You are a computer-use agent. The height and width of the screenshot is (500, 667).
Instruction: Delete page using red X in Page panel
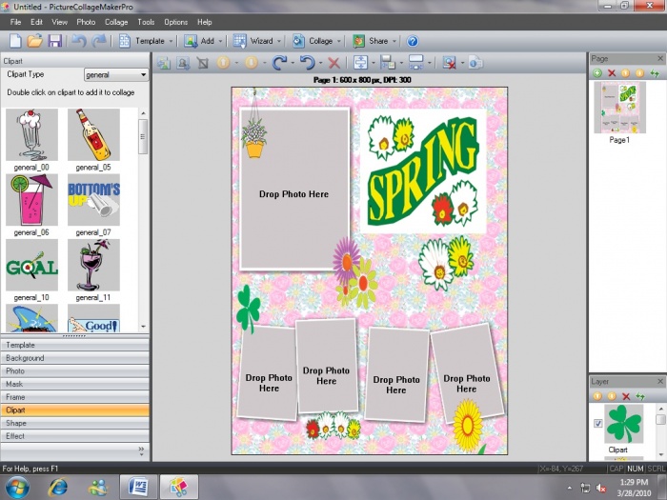(x=612, y=72)
